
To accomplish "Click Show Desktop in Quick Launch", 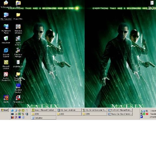I will (16, 110).
